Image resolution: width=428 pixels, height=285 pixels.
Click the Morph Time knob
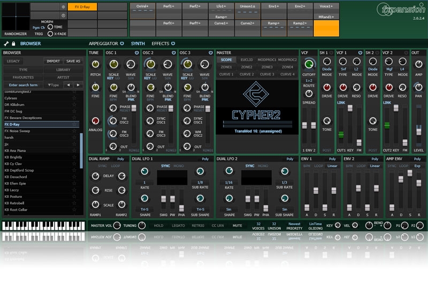[50, 27]
